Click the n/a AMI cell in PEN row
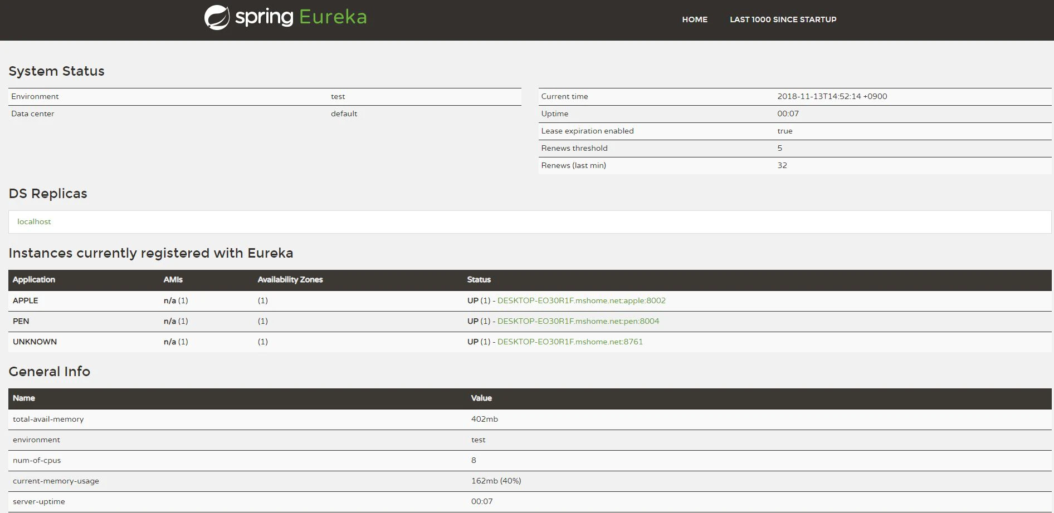The height and width of the screenshot is (513, 1054). (x=175, y=321)
